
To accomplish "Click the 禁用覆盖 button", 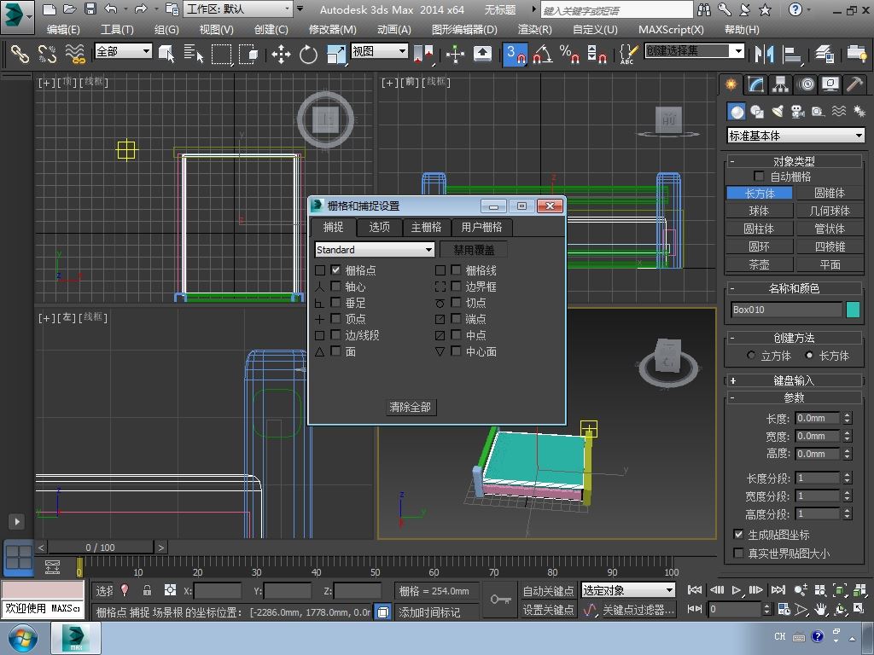I will click(474, 250).
